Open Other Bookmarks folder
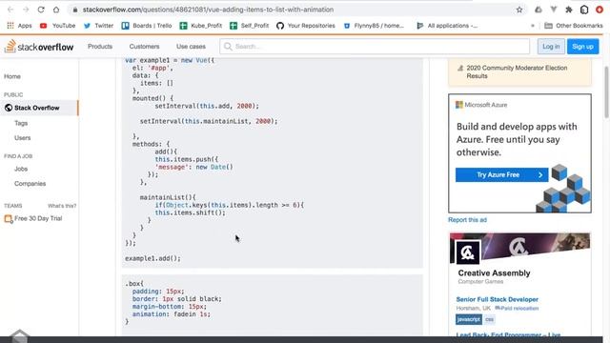610x343 pixels. click(x=574, y=26)
